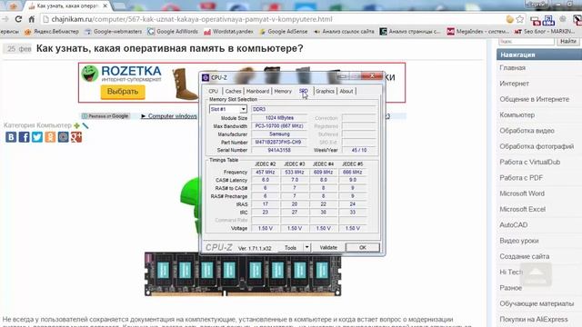Close the "Как узнать, какая опера" browser tab
Screen dimensions: 582x327
(105, 6)
